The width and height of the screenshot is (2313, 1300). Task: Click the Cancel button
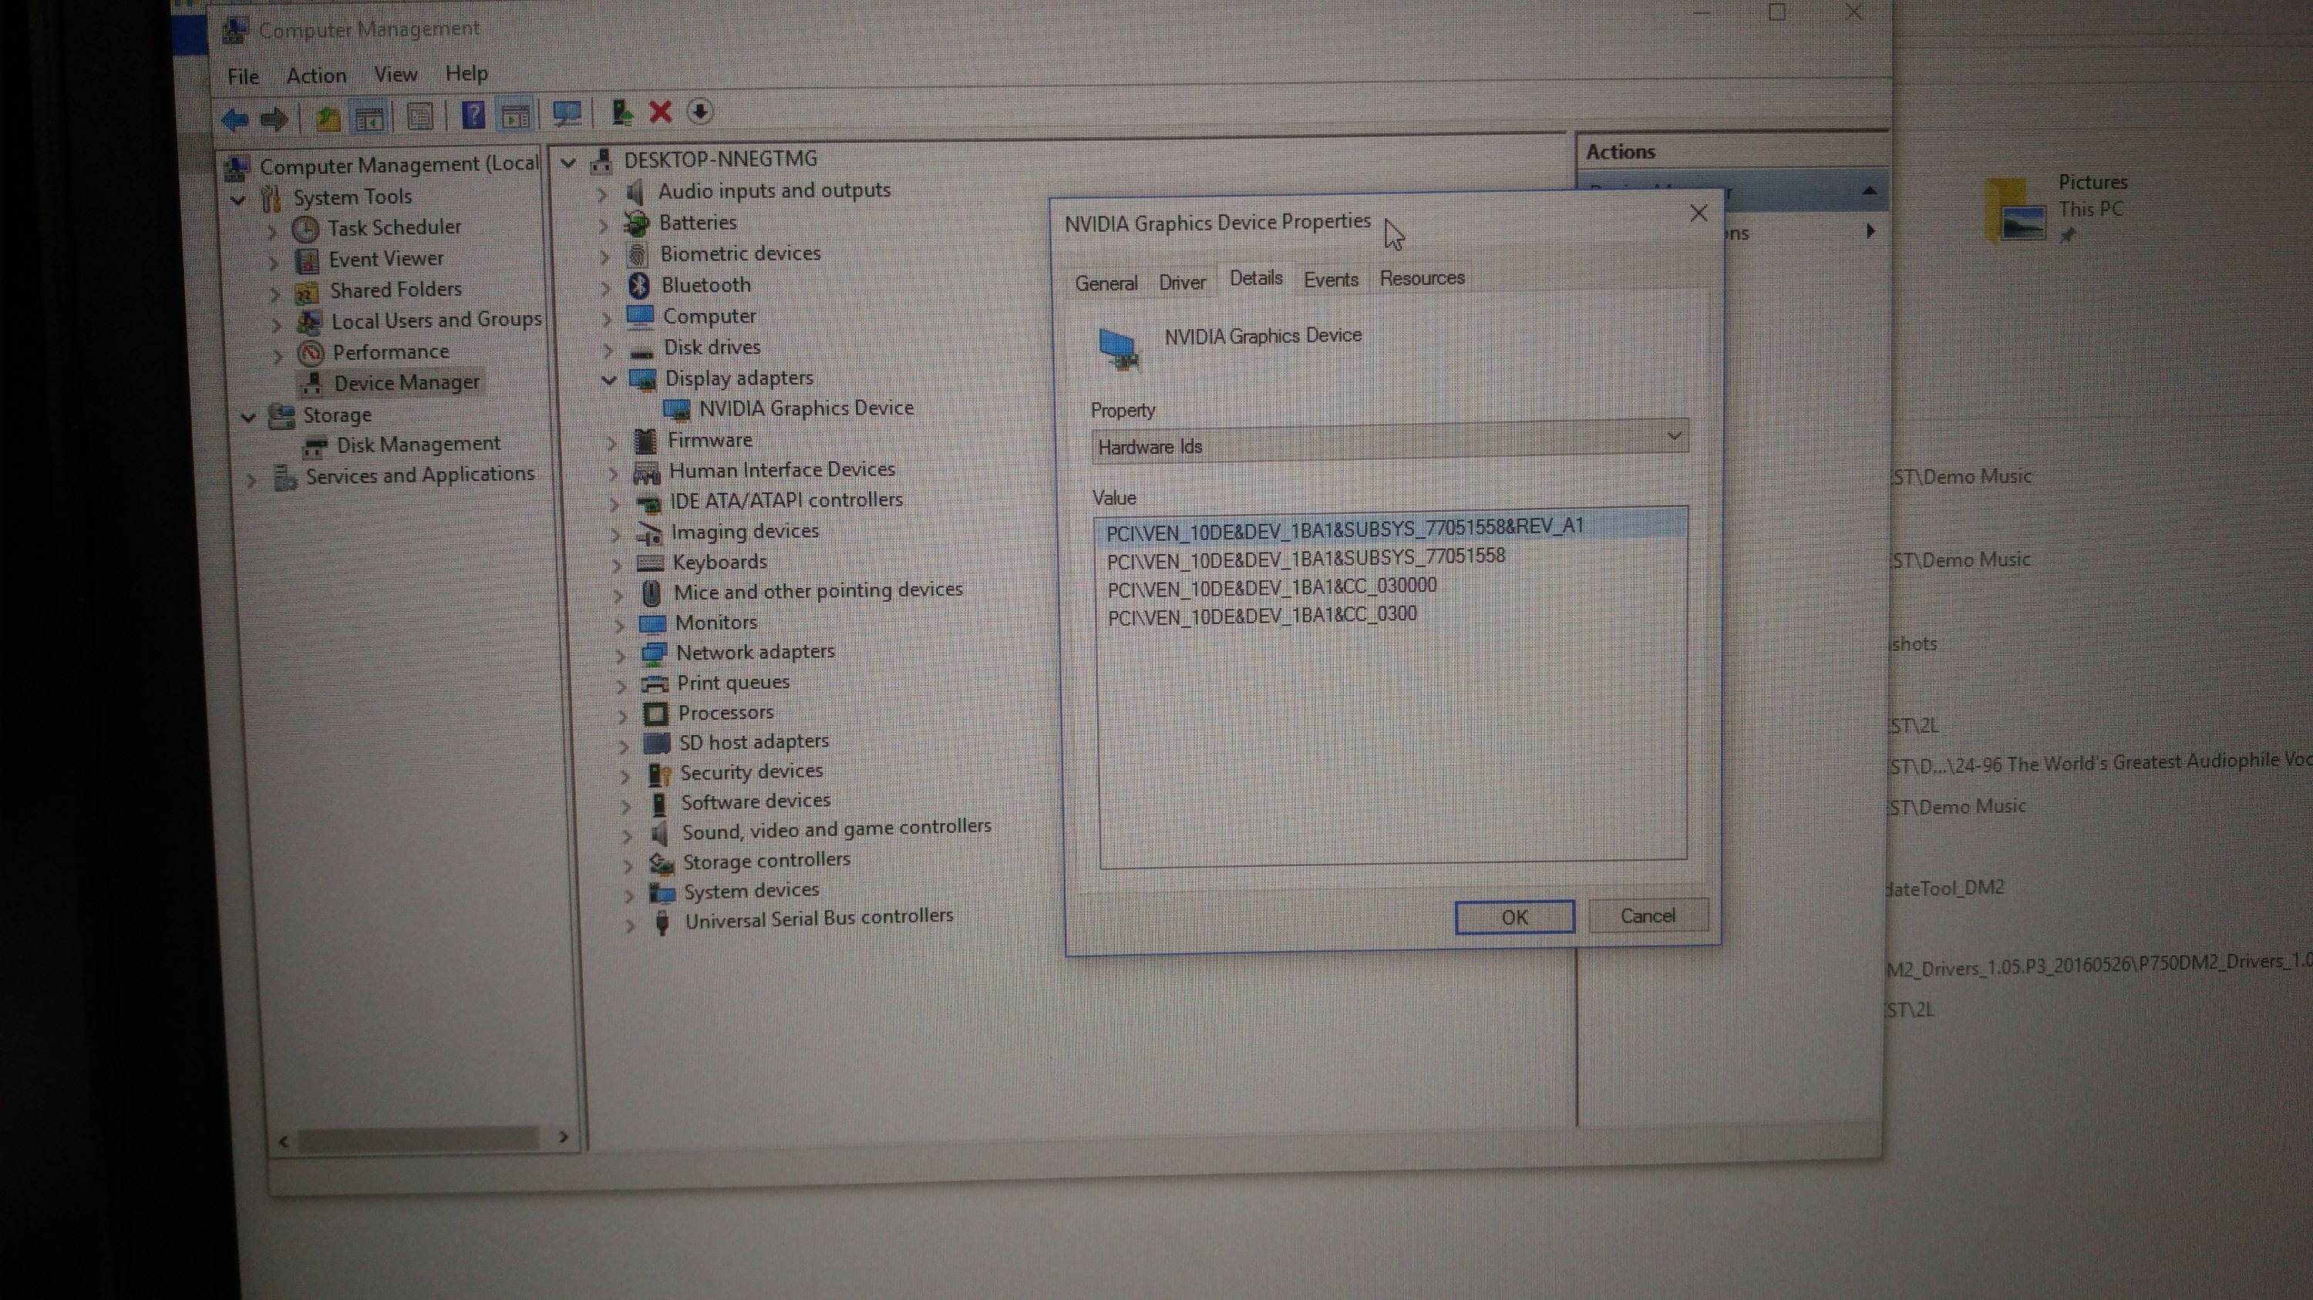click(x=1648, y=915)
